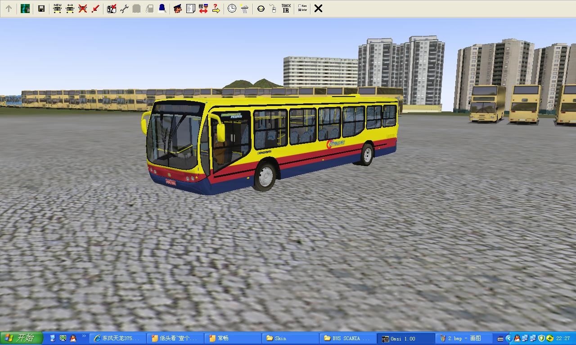
Task: Open the driver face icon
Action: pos(178,9)
